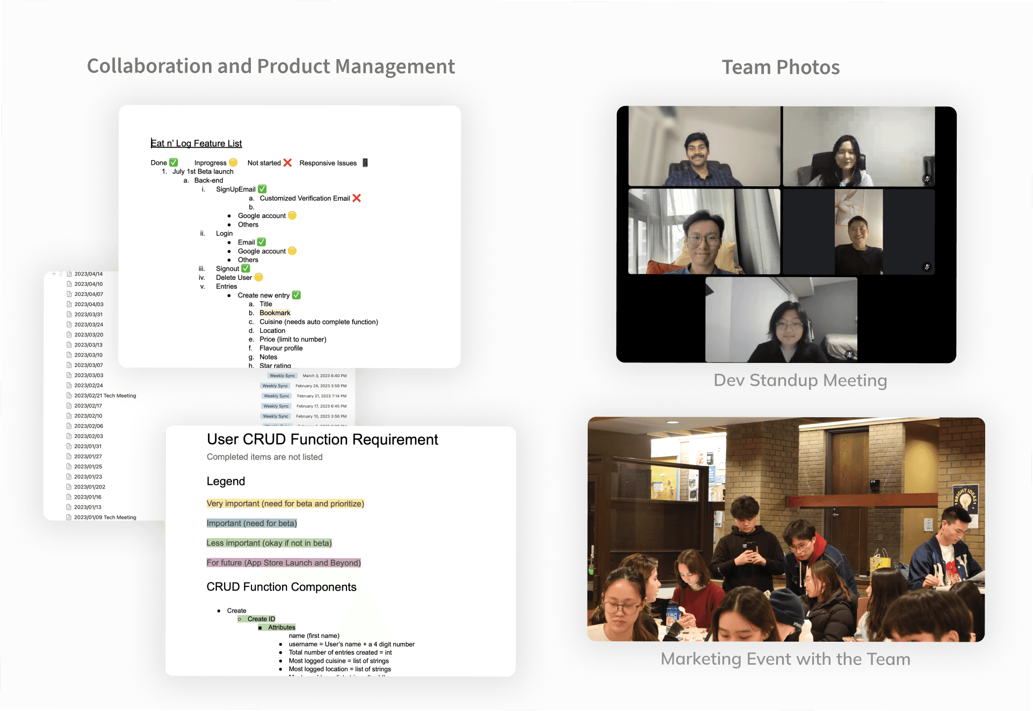Viewport: 1033px width, 711px height.
Task: Click the Eat n' Log Feature List title
Action: (197, 143)
